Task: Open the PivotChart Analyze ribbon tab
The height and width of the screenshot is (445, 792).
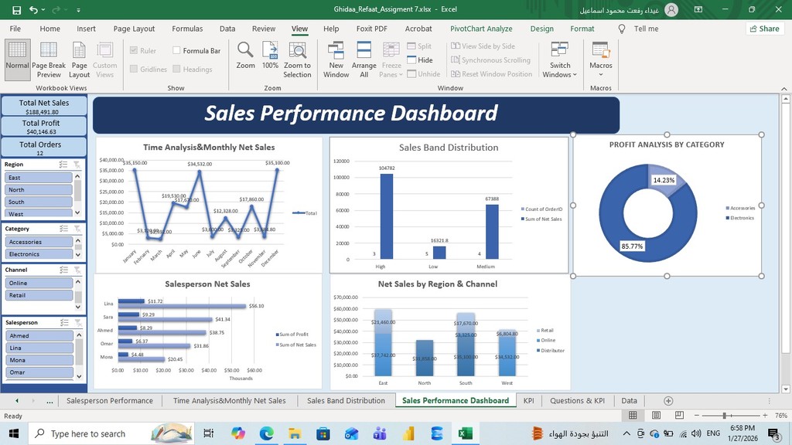Action: pyautogui.click(x=481, y=29)
